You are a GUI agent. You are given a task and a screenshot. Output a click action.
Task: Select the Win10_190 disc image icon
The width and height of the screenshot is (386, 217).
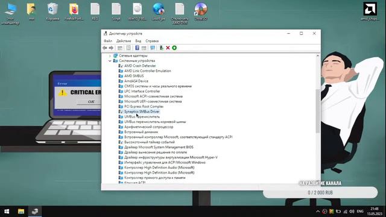(137, 12)
